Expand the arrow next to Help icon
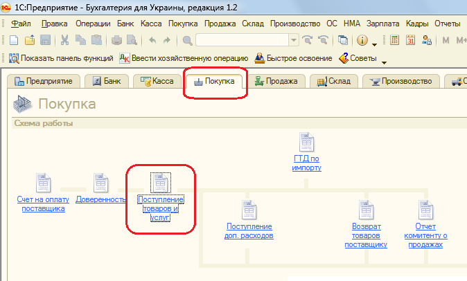Screen dimensions: 467x281 (374, 44)
